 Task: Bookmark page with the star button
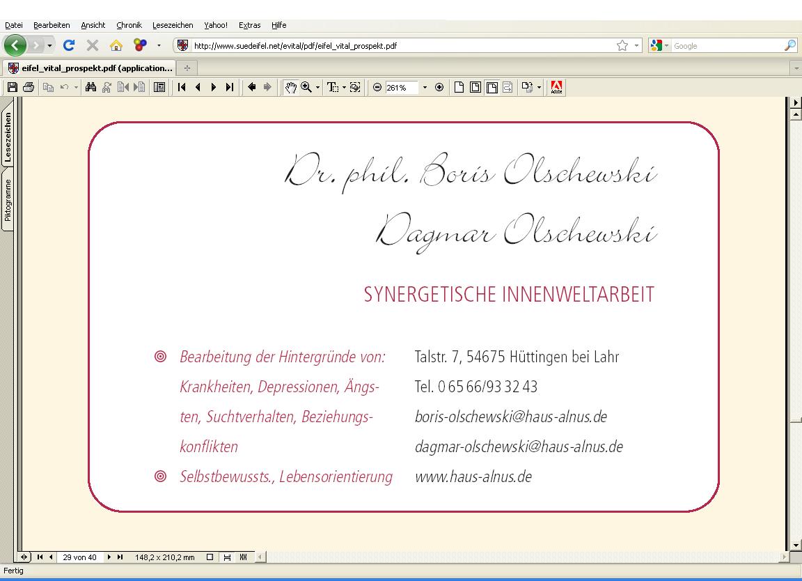coord(622,46)
